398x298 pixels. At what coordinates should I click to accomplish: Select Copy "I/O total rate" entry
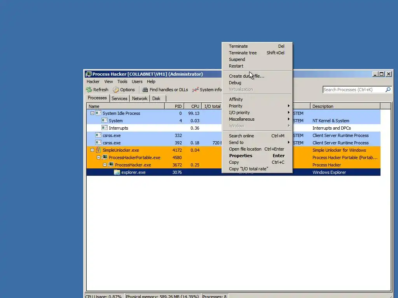tap(257, 169)
